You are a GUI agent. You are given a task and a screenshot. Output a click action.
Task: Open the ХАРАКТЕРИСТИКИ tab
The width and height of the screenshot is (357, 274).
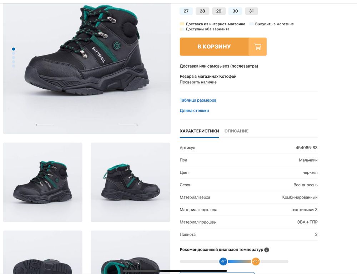[x=199, y=131]
